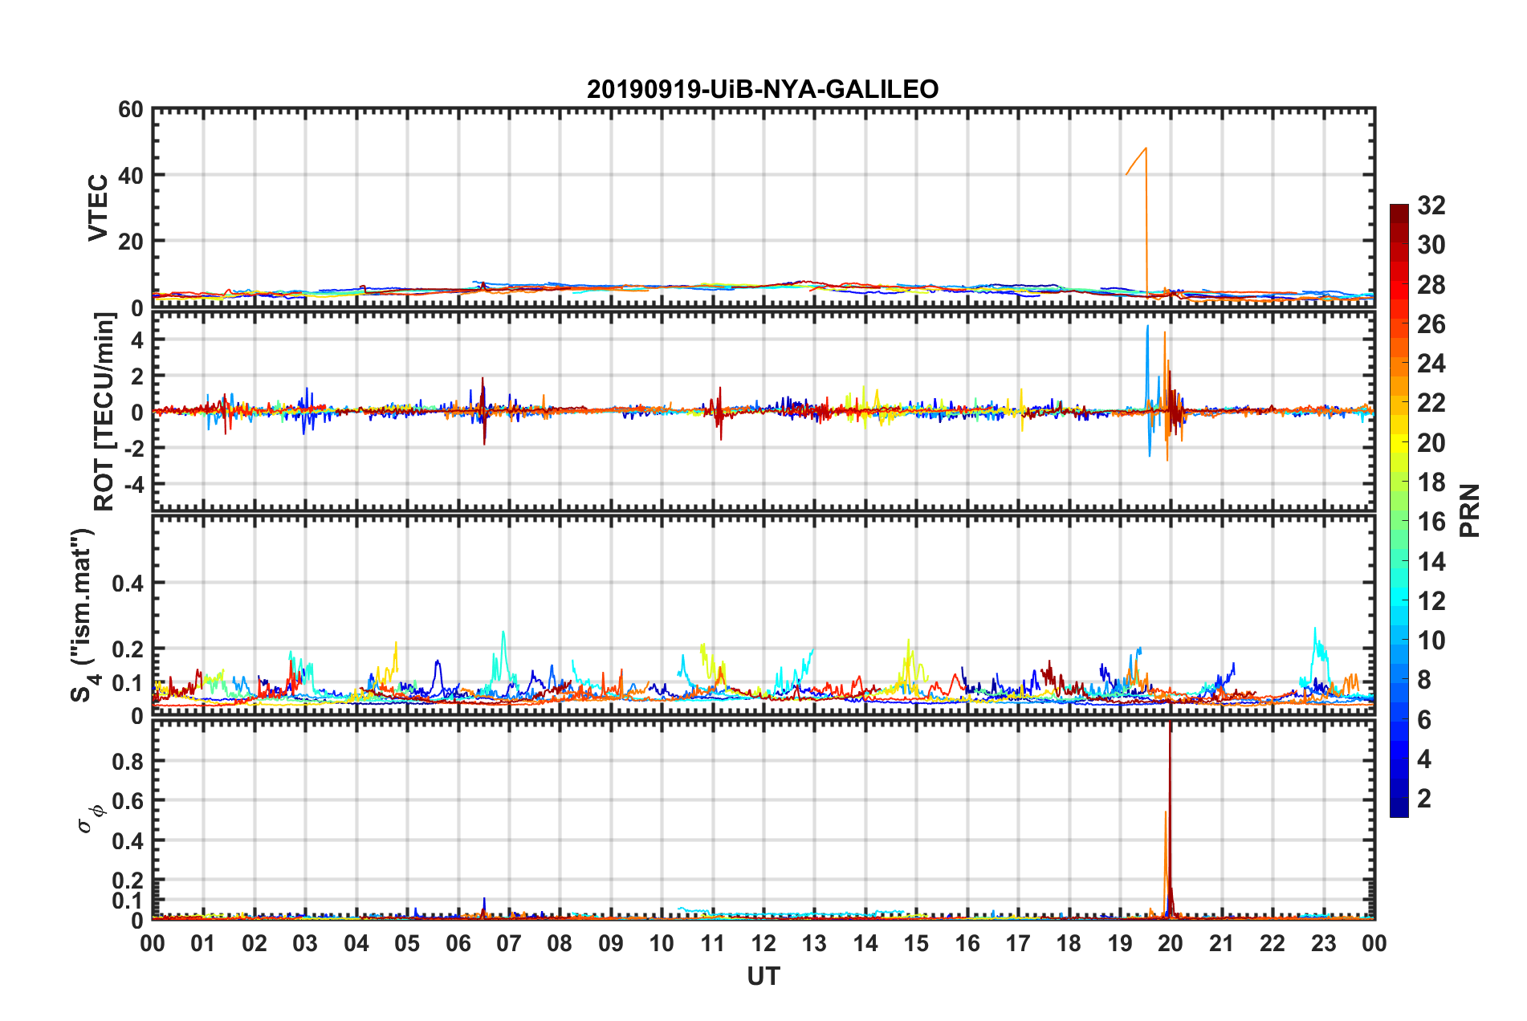
Task: Click the 0.2 tick on the sigma-phi axis
Action: click(x=128, y=881)
